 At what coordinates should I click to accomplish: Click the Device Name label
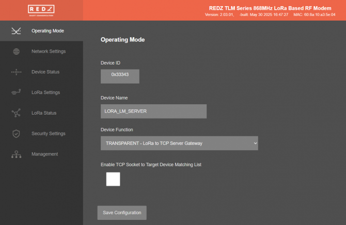114,98
